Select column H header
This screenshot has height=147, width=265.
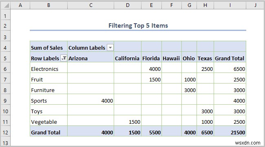coord(205,5)
